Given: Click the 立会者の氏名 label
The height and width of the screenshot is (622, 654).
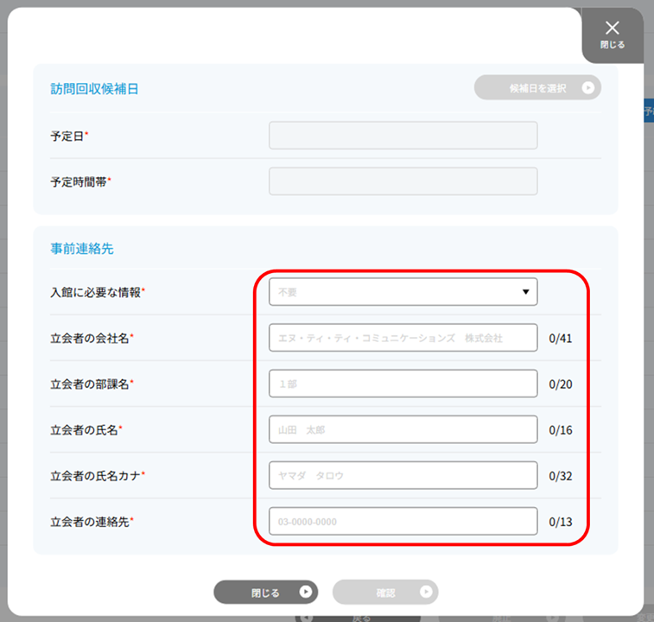Looking at the screenshot, I should [85, 430].
